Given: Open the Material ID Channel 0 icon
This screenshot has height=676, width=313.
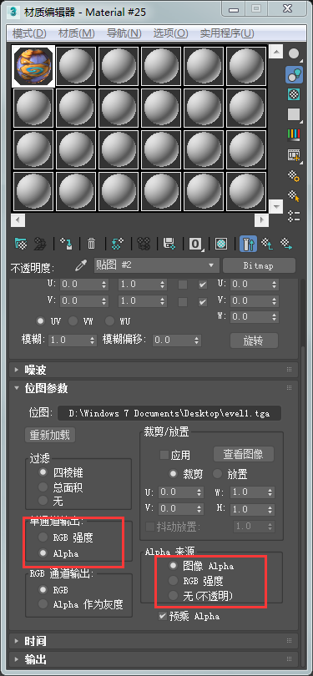Looking at the screenshot, I should [x=196, y=244].
